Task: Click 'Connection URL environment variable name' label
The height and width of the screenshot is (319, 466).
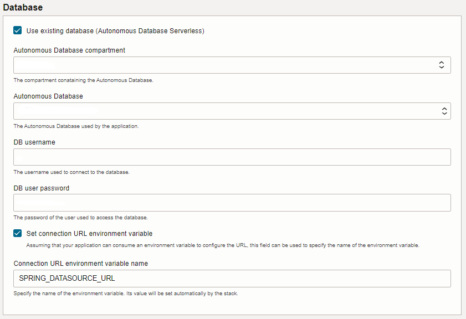Action: click(x=80, y=264)
